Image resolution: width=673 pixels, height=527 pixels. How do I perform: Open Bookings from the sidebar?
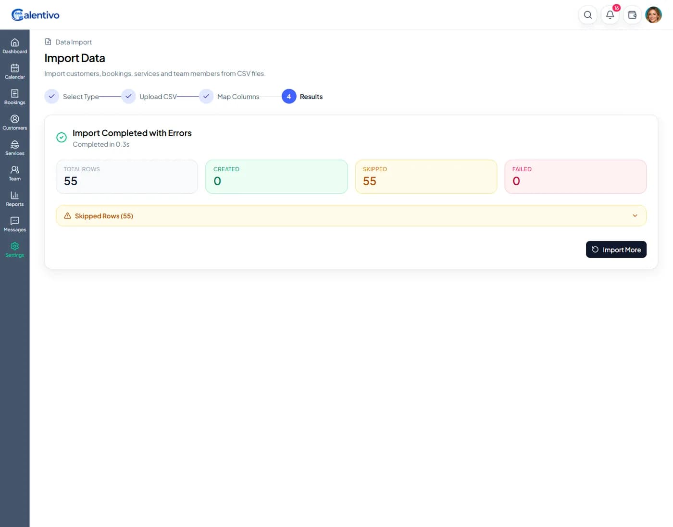(15, 97)
